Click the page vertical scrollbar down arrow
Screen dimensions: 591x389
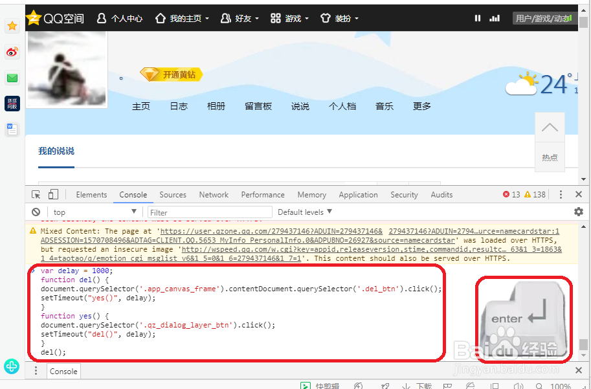[583, 179]
